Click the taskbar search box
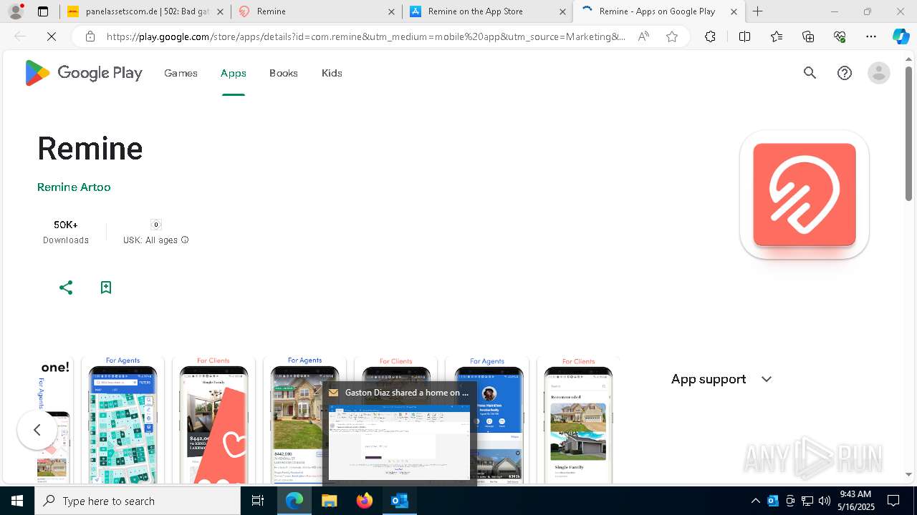917x515 pixels. click(x=138, y=501)
